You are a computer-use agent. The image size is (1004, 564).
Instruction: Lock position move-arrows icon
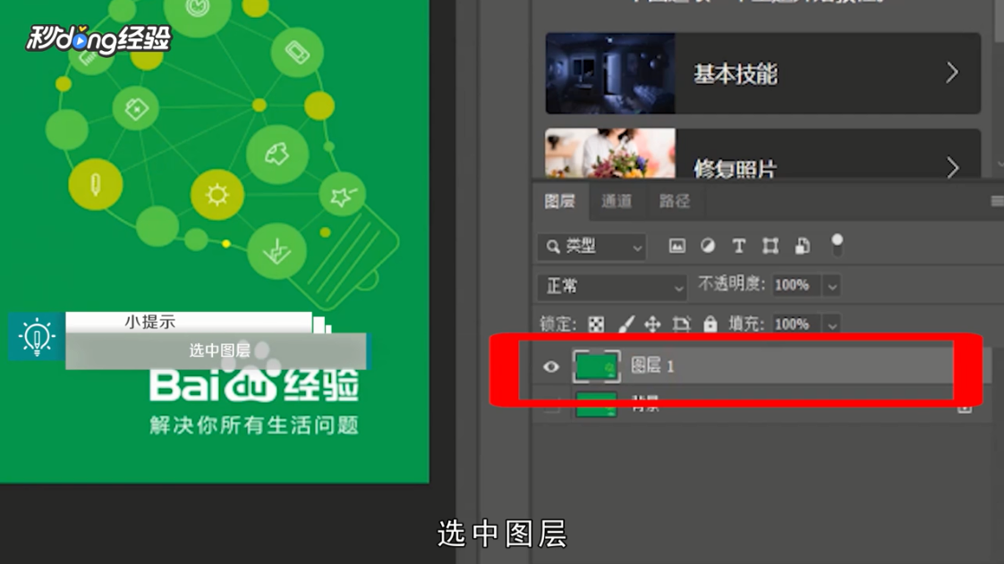pyautogui.click(x=652, y=324)
